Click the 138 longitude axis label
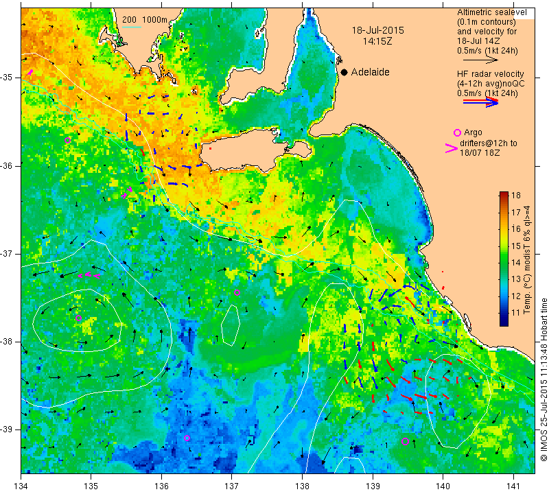Image resolution: width=549 pixels, height=494 pixels. 302,486
